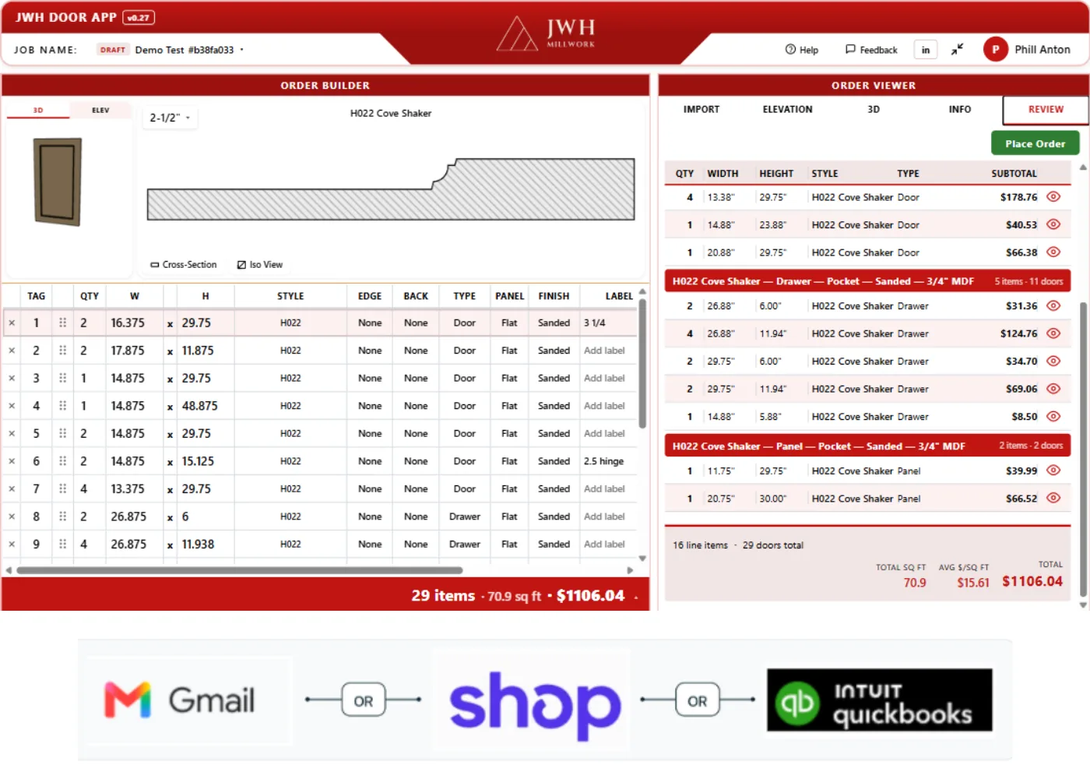This screenshot has height=779, width=1090.
Task: Open the INFO tab in Order Viewer
Action: click(x=960, y=110)
